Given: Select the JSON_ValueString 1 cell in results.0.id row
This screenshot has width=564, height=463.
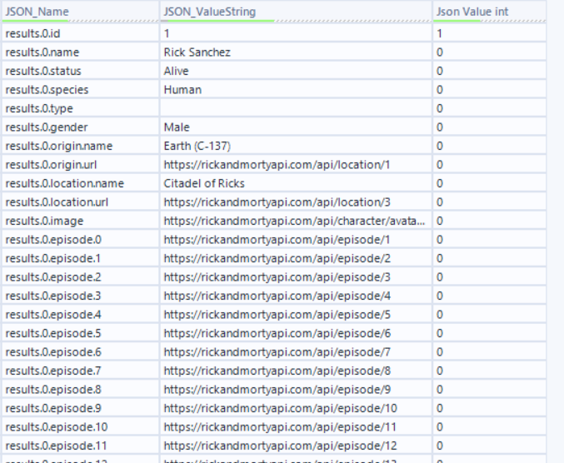Looking at the screenshot, I should click(296, 33).
